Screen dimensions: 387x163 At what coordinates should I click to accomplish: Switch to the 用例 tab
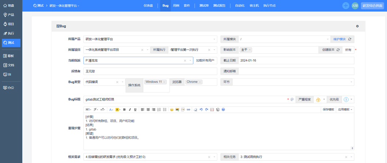[x=176, y=6]
